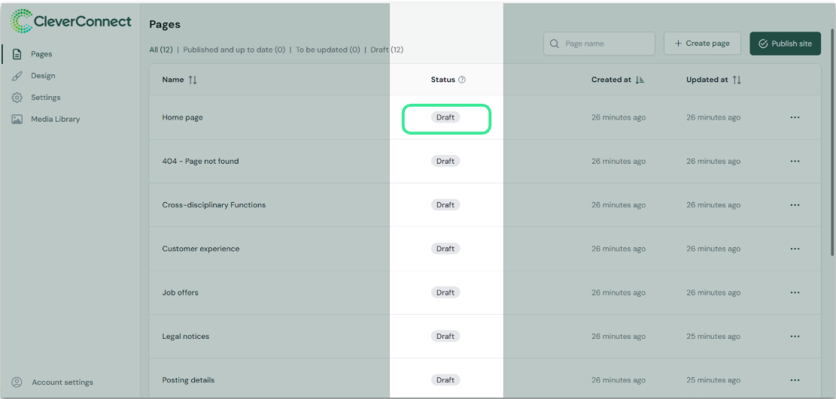Sort by Created at descending icon

coord(640,80)
